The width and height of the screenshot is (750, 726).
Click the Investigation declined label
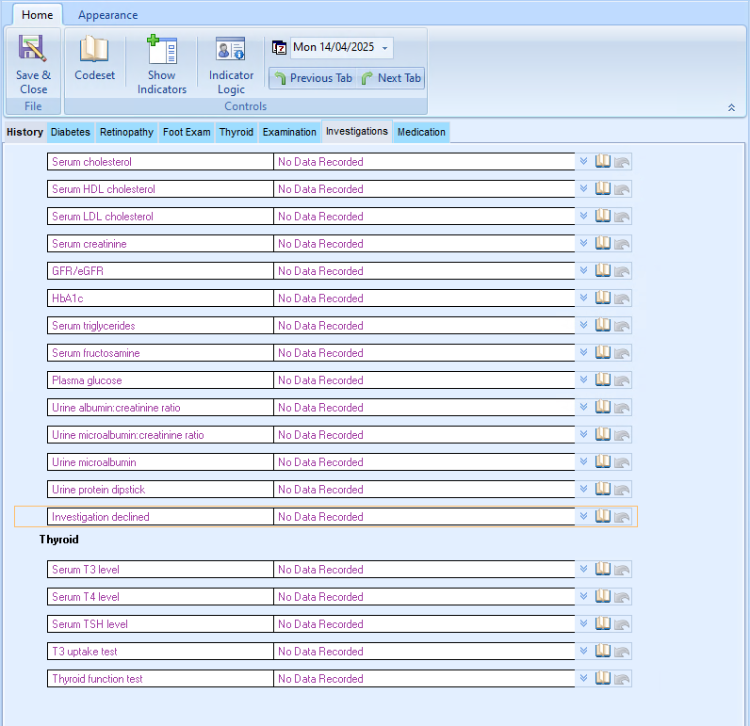(x=101, y=517)
